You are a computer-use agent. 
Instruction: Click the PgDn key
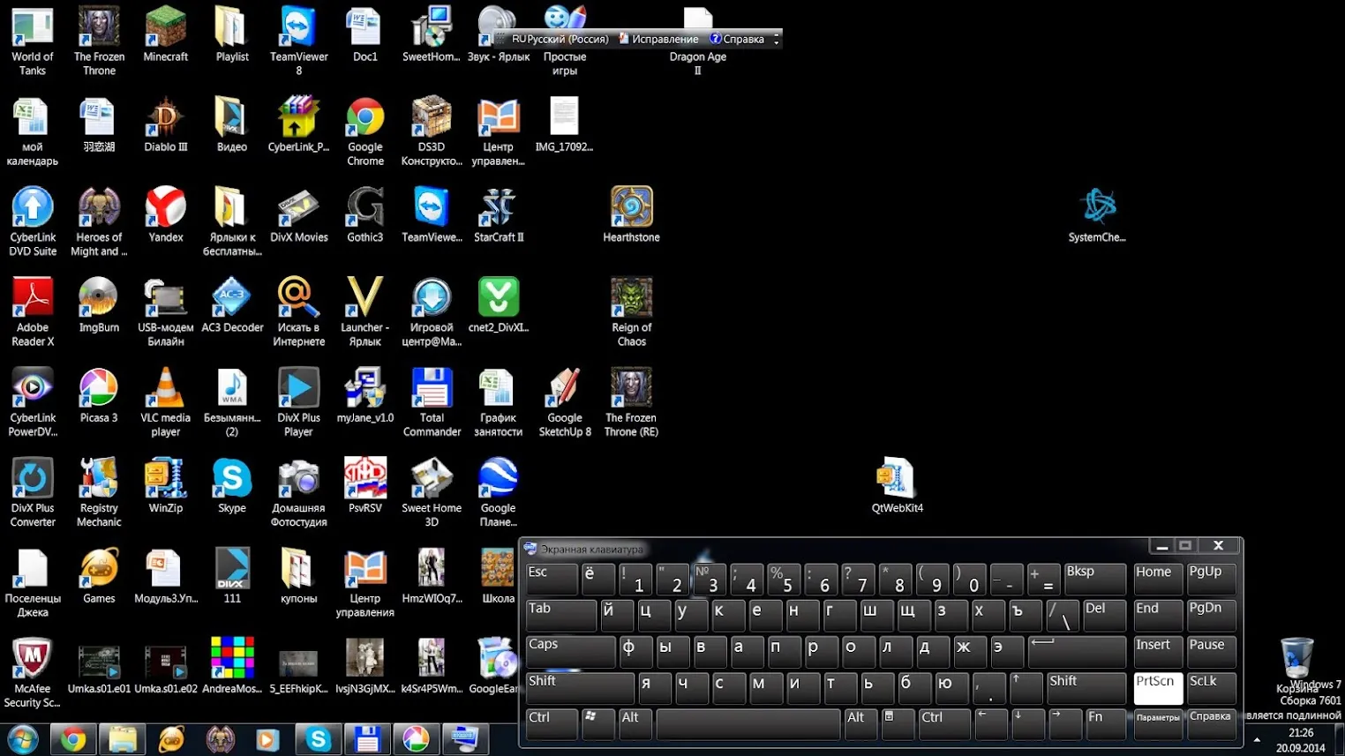point(1212,615)
